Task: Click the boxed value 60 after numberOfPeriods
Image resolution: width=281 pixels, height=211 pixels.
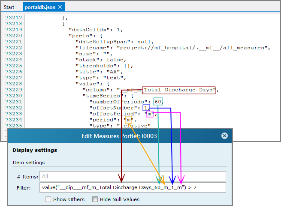Action: pos(159,102)
